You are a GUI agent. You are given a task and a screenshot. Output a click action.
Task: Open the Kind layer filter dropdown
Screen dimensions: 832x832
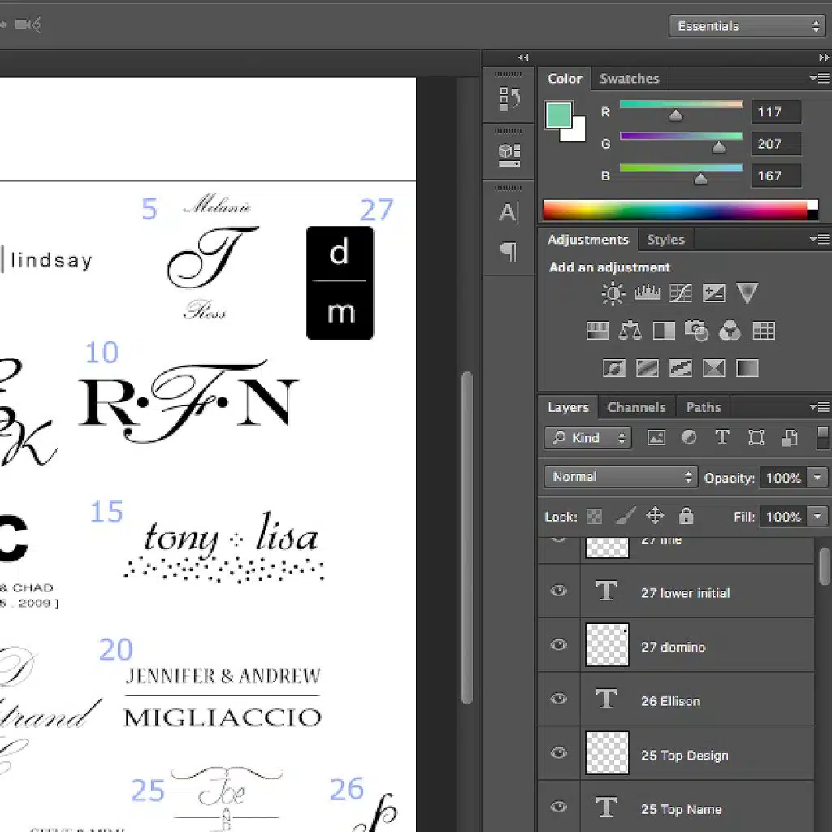[x=587, y=438]
